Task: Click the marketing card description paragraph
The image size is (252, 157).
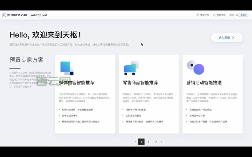Action: 212,98
